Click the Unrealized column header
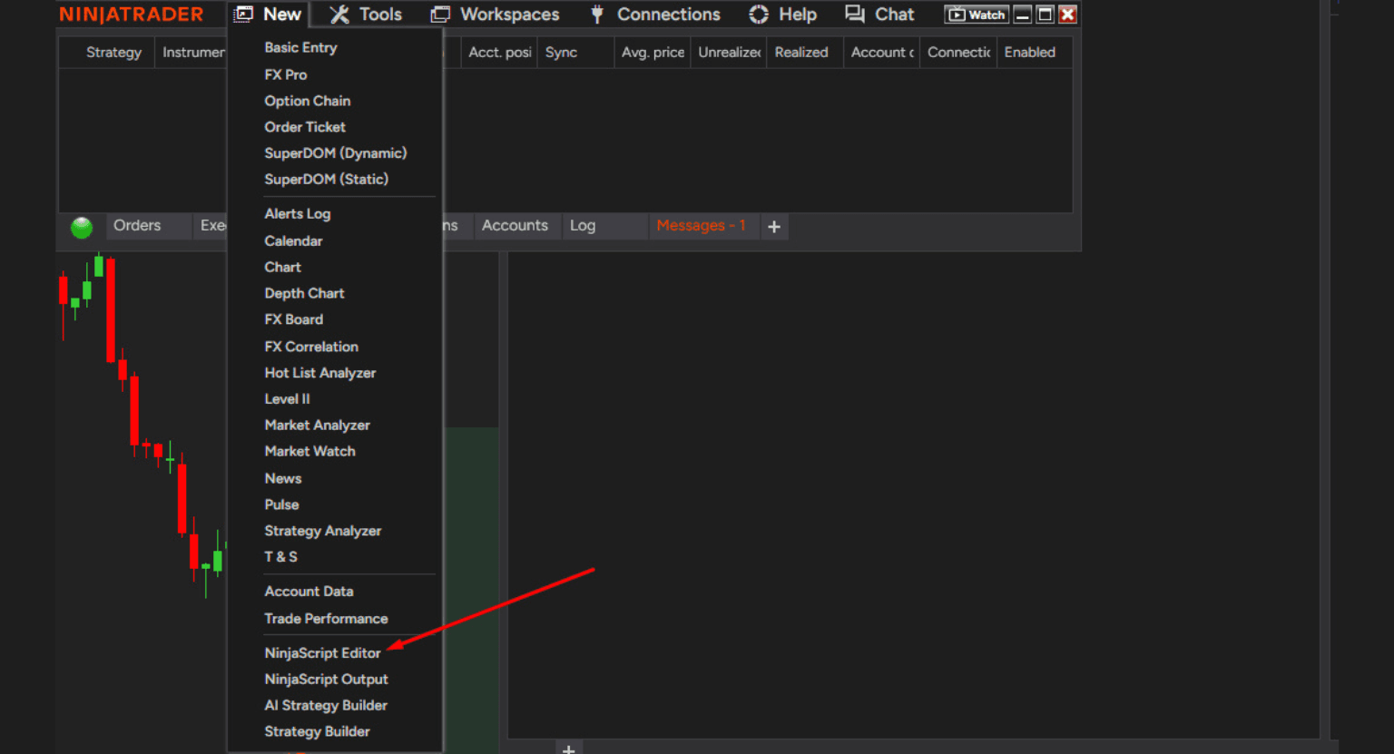Image resolution: width=1394 pixels, height=754 pixels. pos(729,53)
